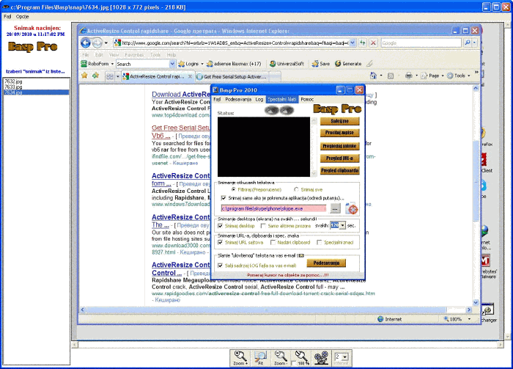Click the Pregledaj snimke button
513x369 pixels.
[339, 146]
